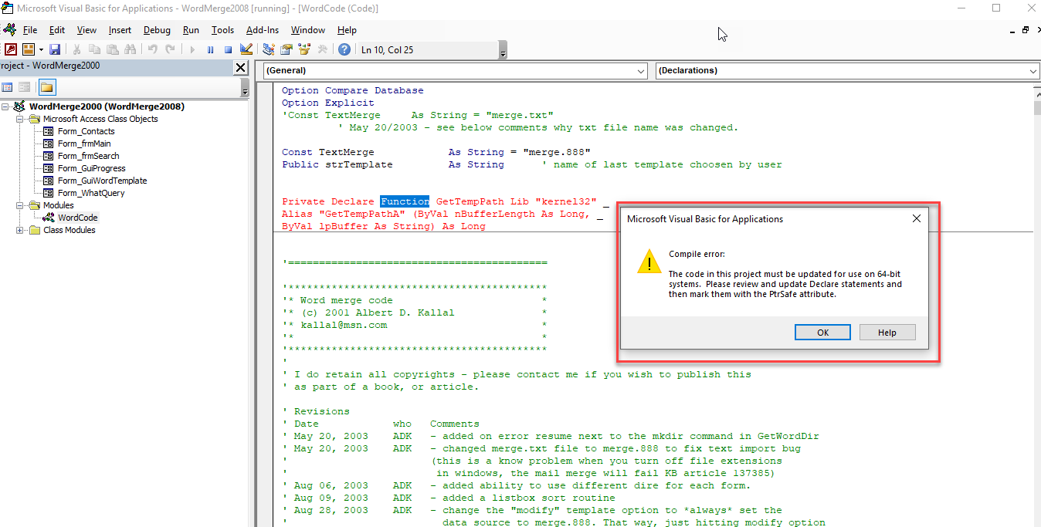Open the Add-Ins menu

[262, 30]
